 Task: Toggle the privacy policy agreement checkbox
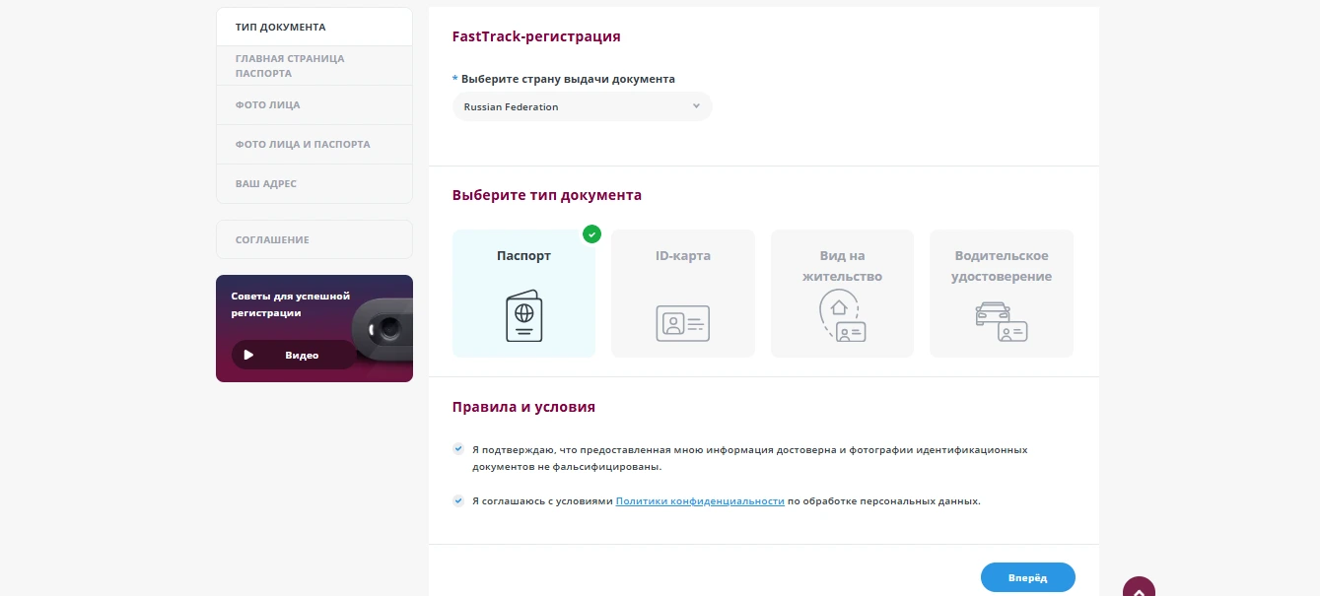458,500
